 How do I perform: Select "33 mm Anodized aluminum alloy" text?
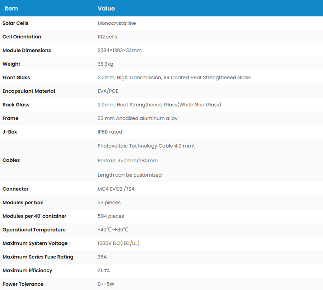tap(137, 118)
